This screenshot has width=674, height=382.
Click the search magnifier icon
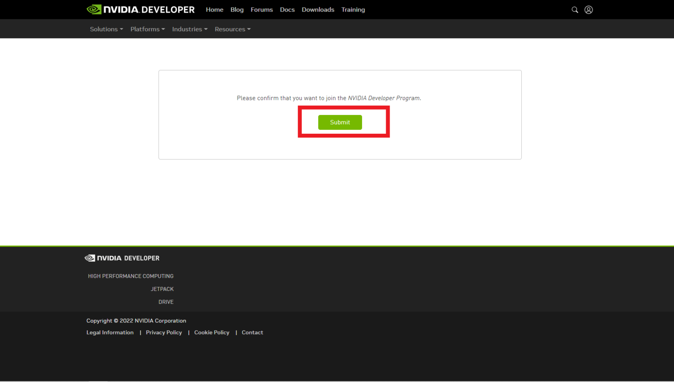tap(574, 10)
